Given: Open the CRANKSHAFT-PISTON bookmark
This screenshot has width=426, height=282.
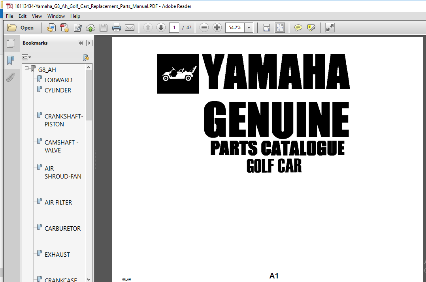Looking at the screenshot, I should [x=64, y=120].
